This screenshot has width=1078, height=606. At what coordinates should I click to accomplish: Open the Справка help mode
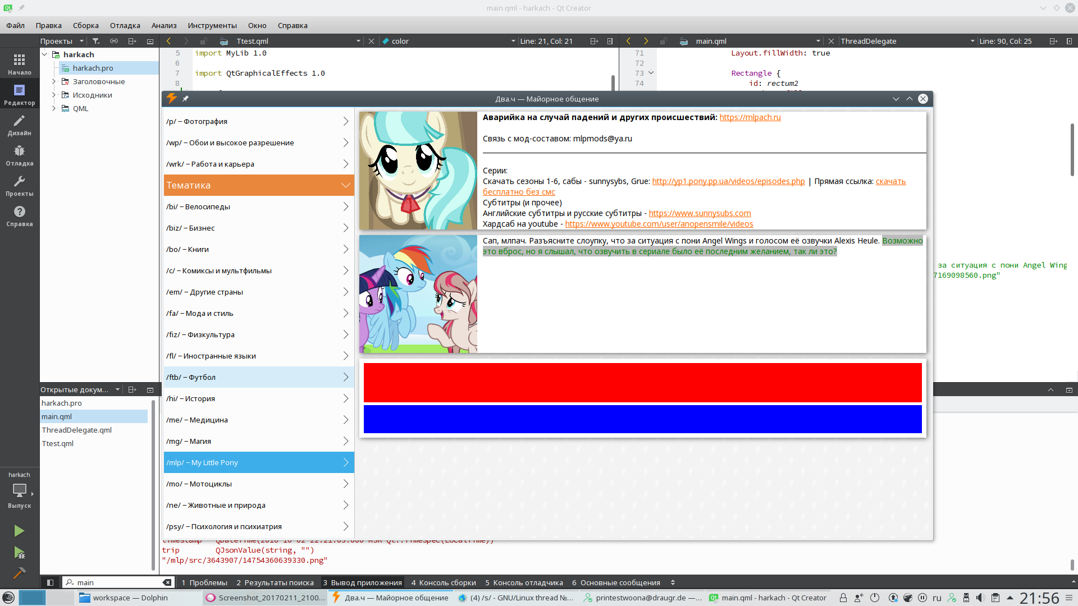[19, 215]
